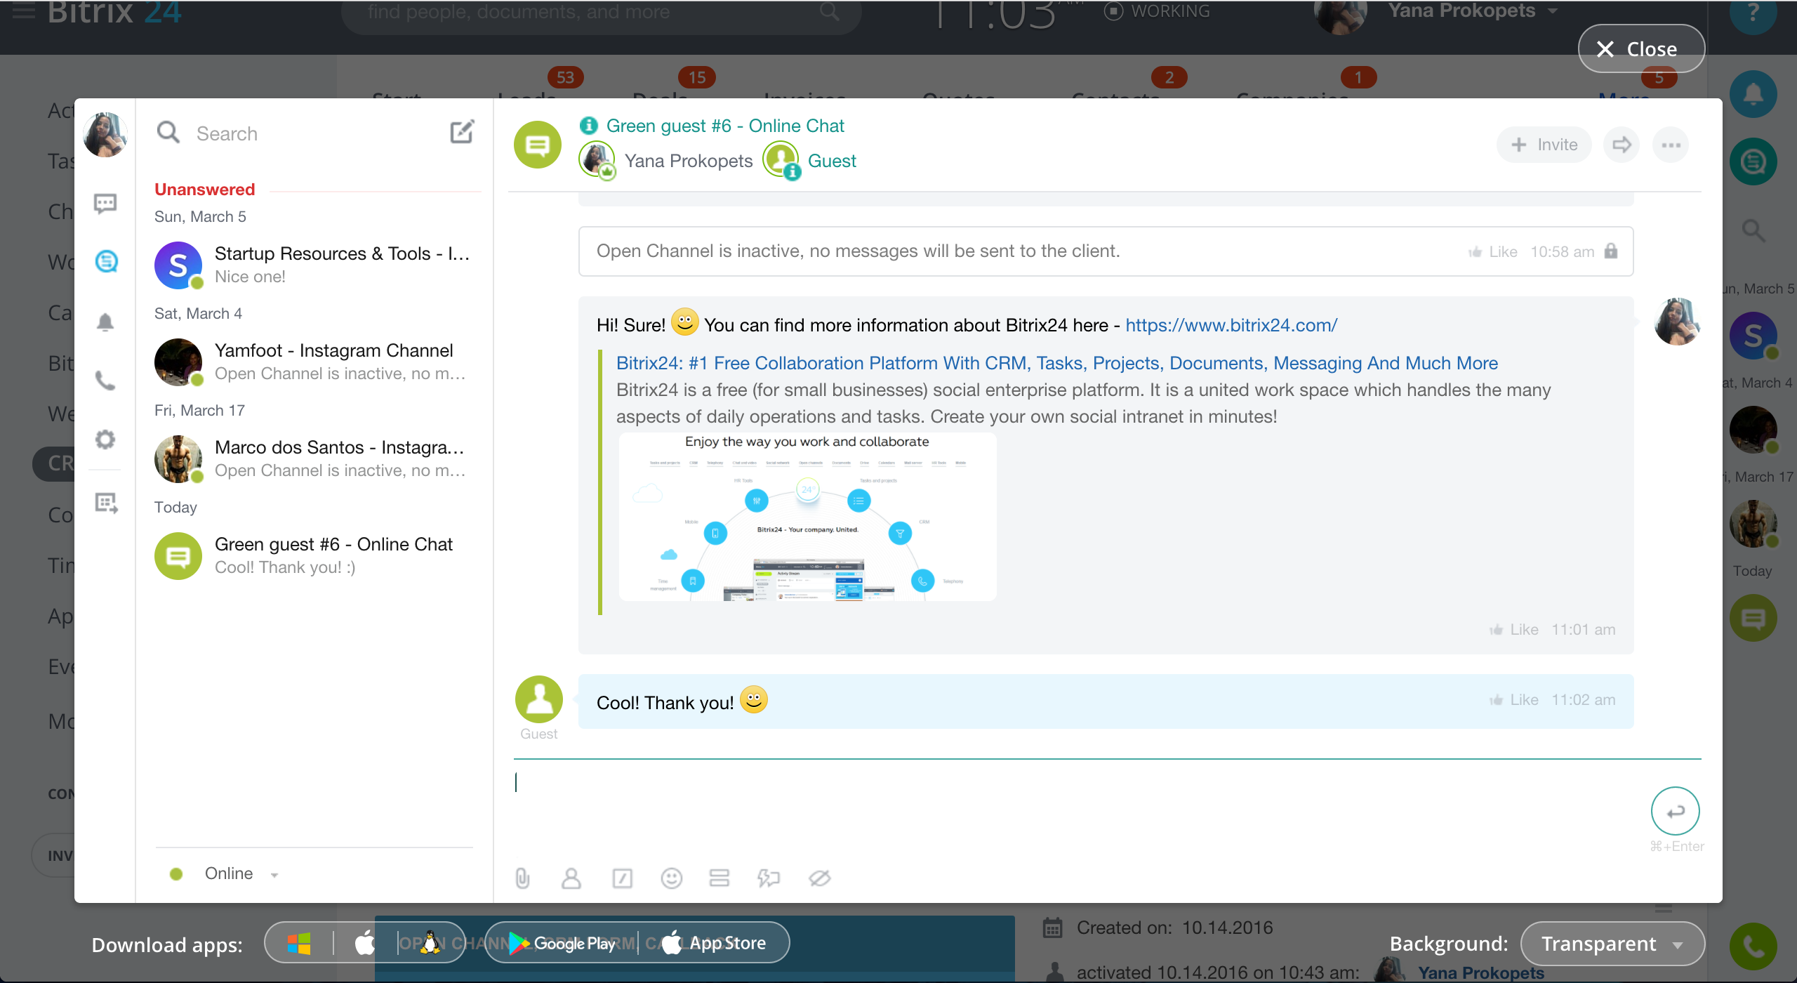
Task: Open the emoji smiley picker
Action: tap(672, 878)
